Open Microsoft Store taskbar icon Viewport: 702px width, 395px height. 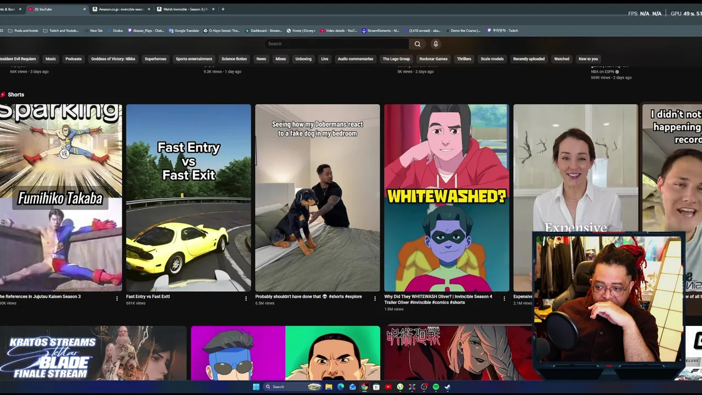(x=376, y=387)
